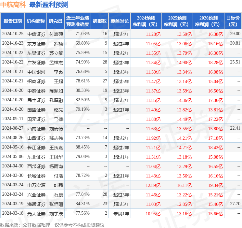Select the 西南证券 institution cell
This screenshot has height=228, width=242.
coord(36,129)
